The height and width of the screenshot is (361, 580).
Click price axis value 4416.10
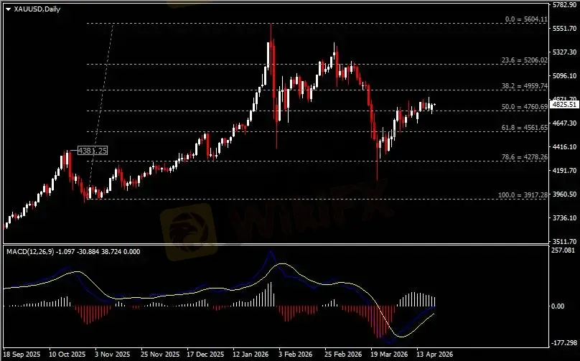click(x=564, y=146)
